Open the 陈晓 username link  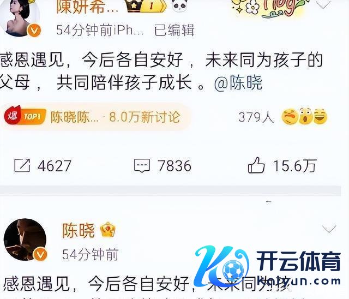(x=78, y=230)
